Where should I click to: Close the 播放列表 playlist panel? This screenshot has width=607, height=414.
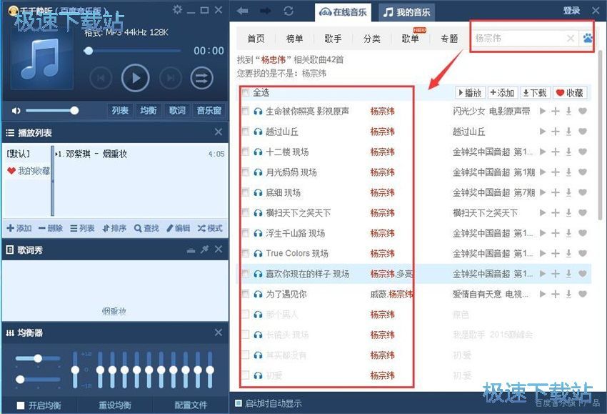[219, 132]
